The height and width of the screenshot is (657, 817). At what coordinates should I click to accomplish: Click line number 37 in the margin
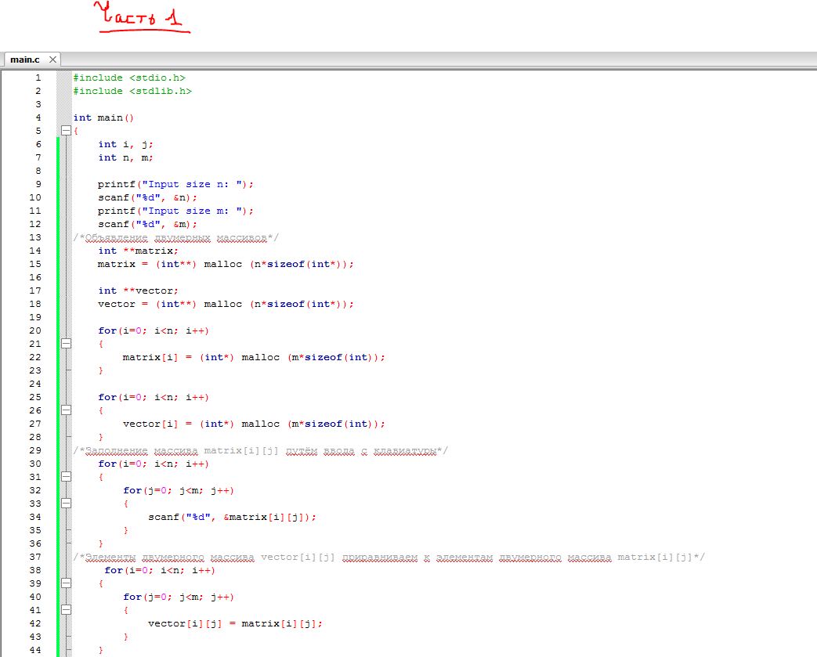click(34, 557)
